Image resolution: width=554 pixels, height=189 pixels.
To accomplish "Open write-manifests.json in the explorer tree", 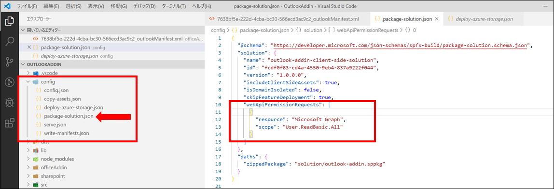I will (67, 133).
